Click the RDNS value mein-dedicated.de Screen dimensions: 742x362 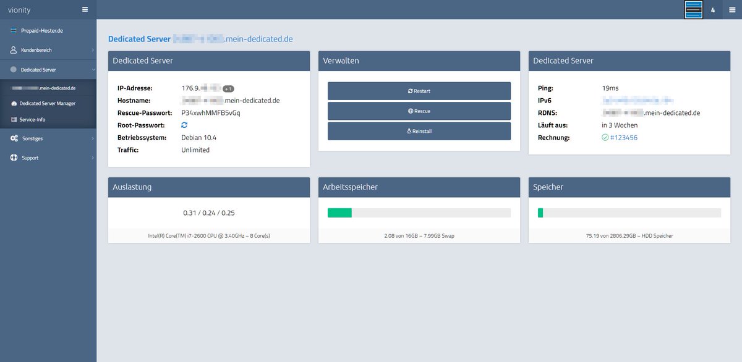[x=651, y=113]
